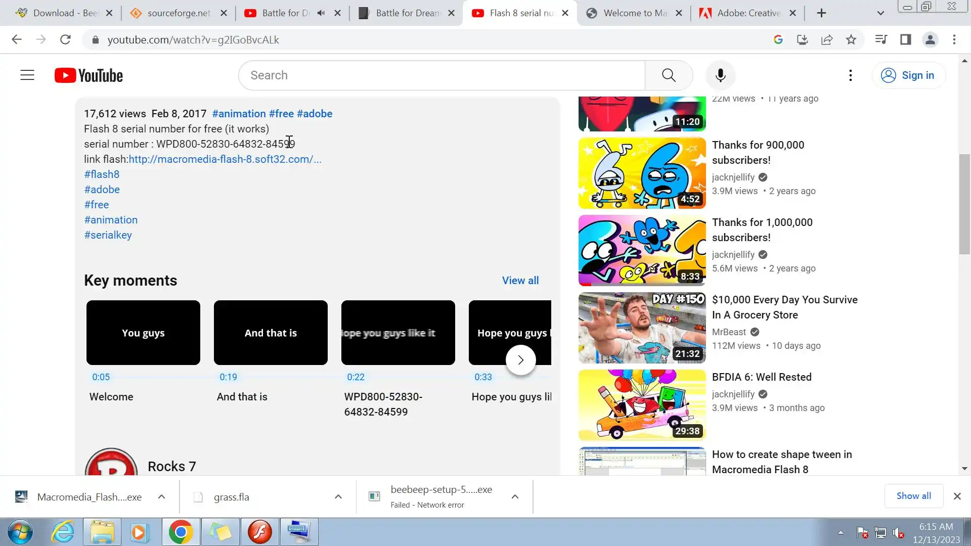971x546 pixels.
Task: Open the tab search dropdown arrow
Action: coord(880,13)
